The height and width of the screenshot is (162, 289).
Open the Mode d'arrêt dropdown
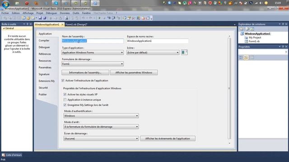101,126
